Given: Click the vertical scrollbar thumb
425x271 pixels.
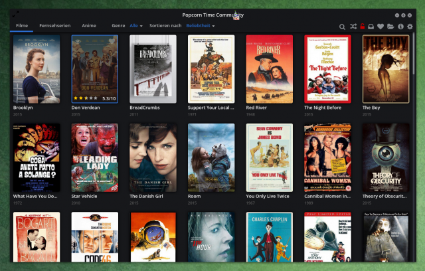Looking at the screenshot, I should point(414,53).
